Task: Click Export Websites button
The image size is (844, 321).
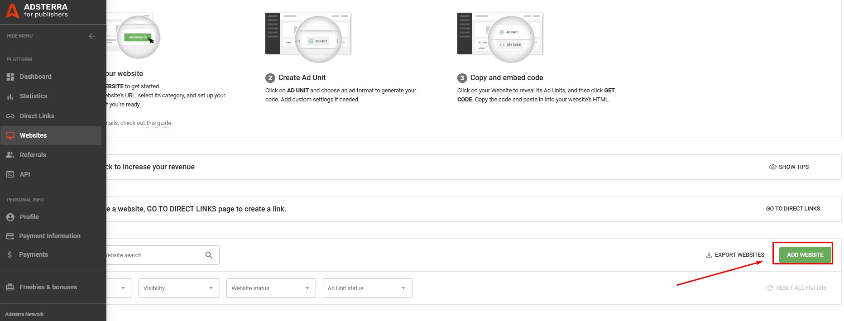Action: click(735, 255)
